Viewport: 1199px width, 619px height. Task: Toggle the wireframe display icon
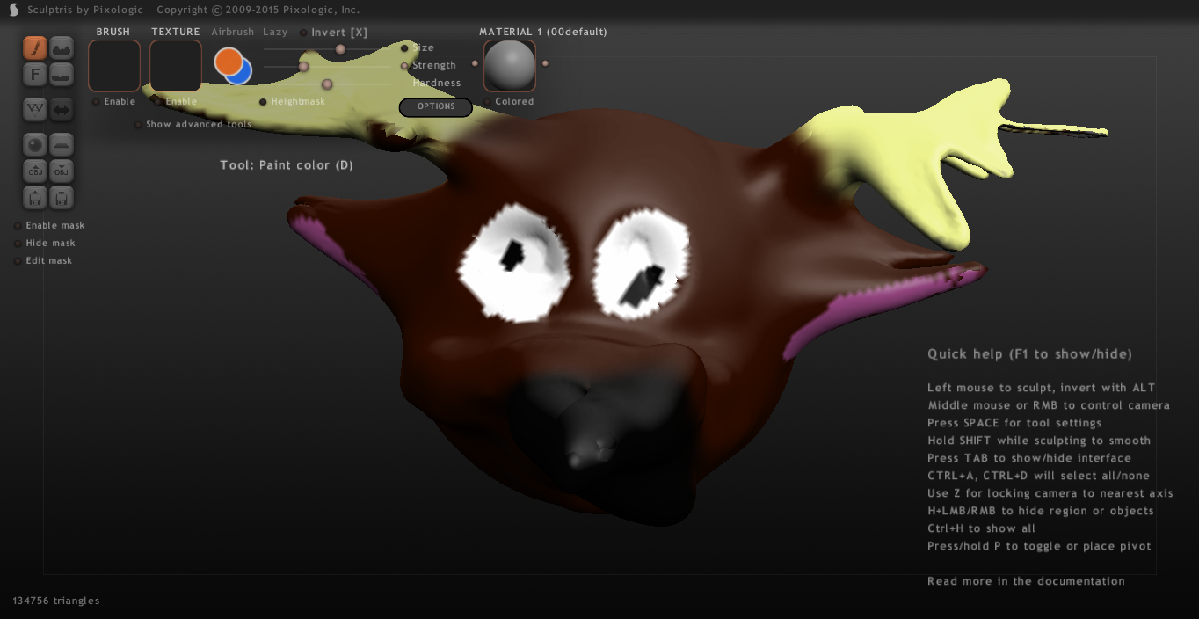[35, 109]
